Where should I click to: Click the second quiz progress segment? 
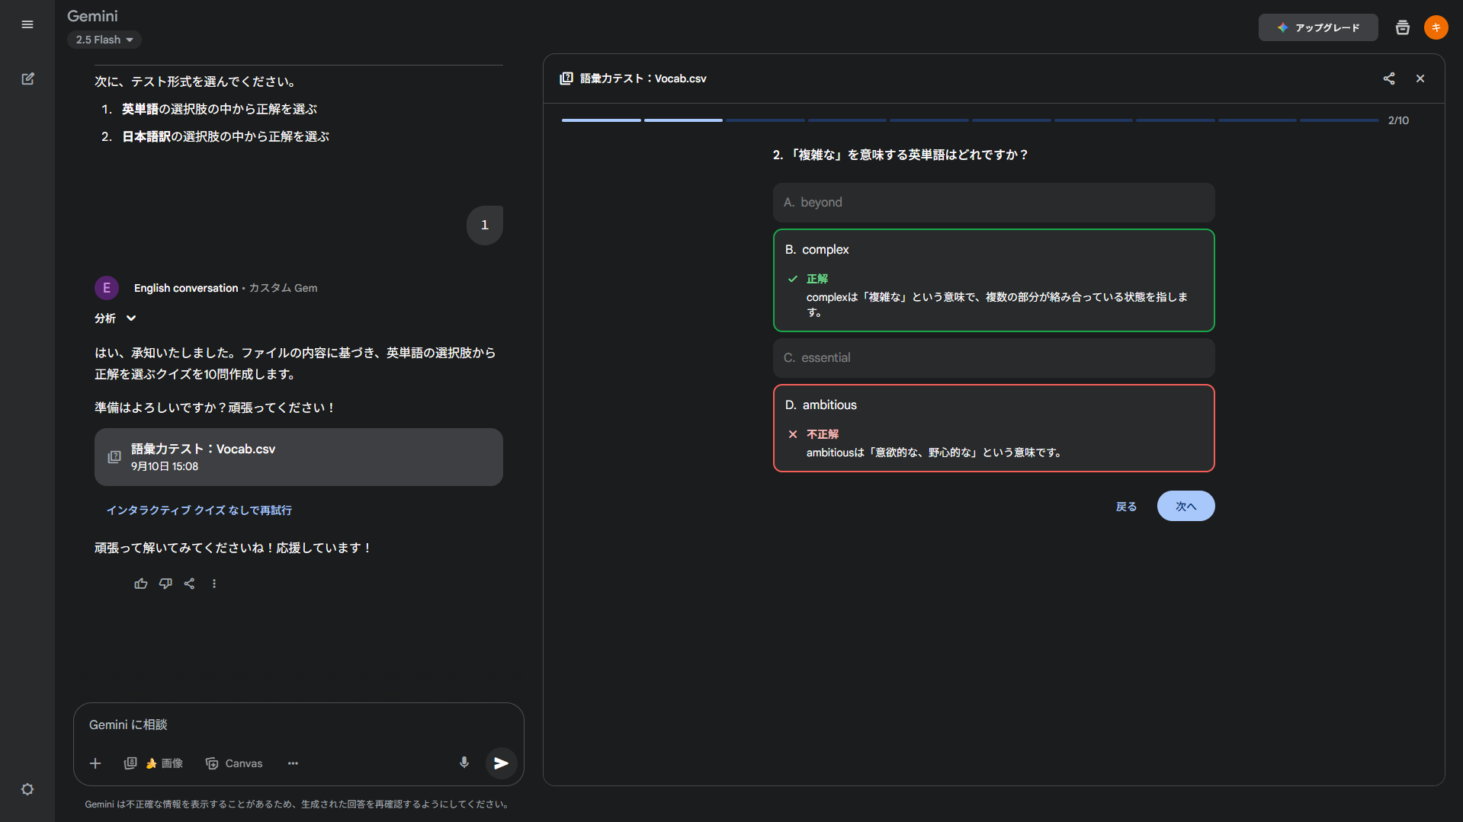click(683, 120)
